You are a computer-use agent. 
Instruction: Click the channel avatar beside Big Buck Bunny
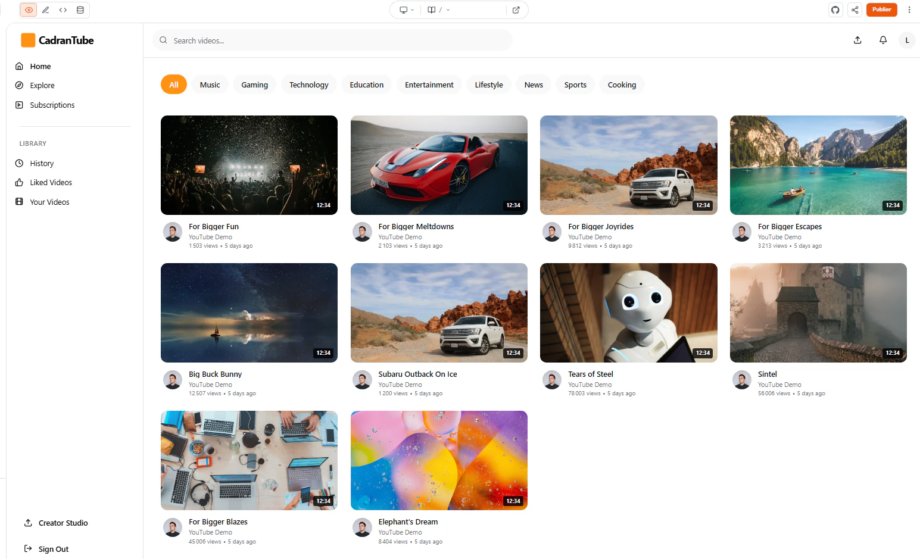173,380
